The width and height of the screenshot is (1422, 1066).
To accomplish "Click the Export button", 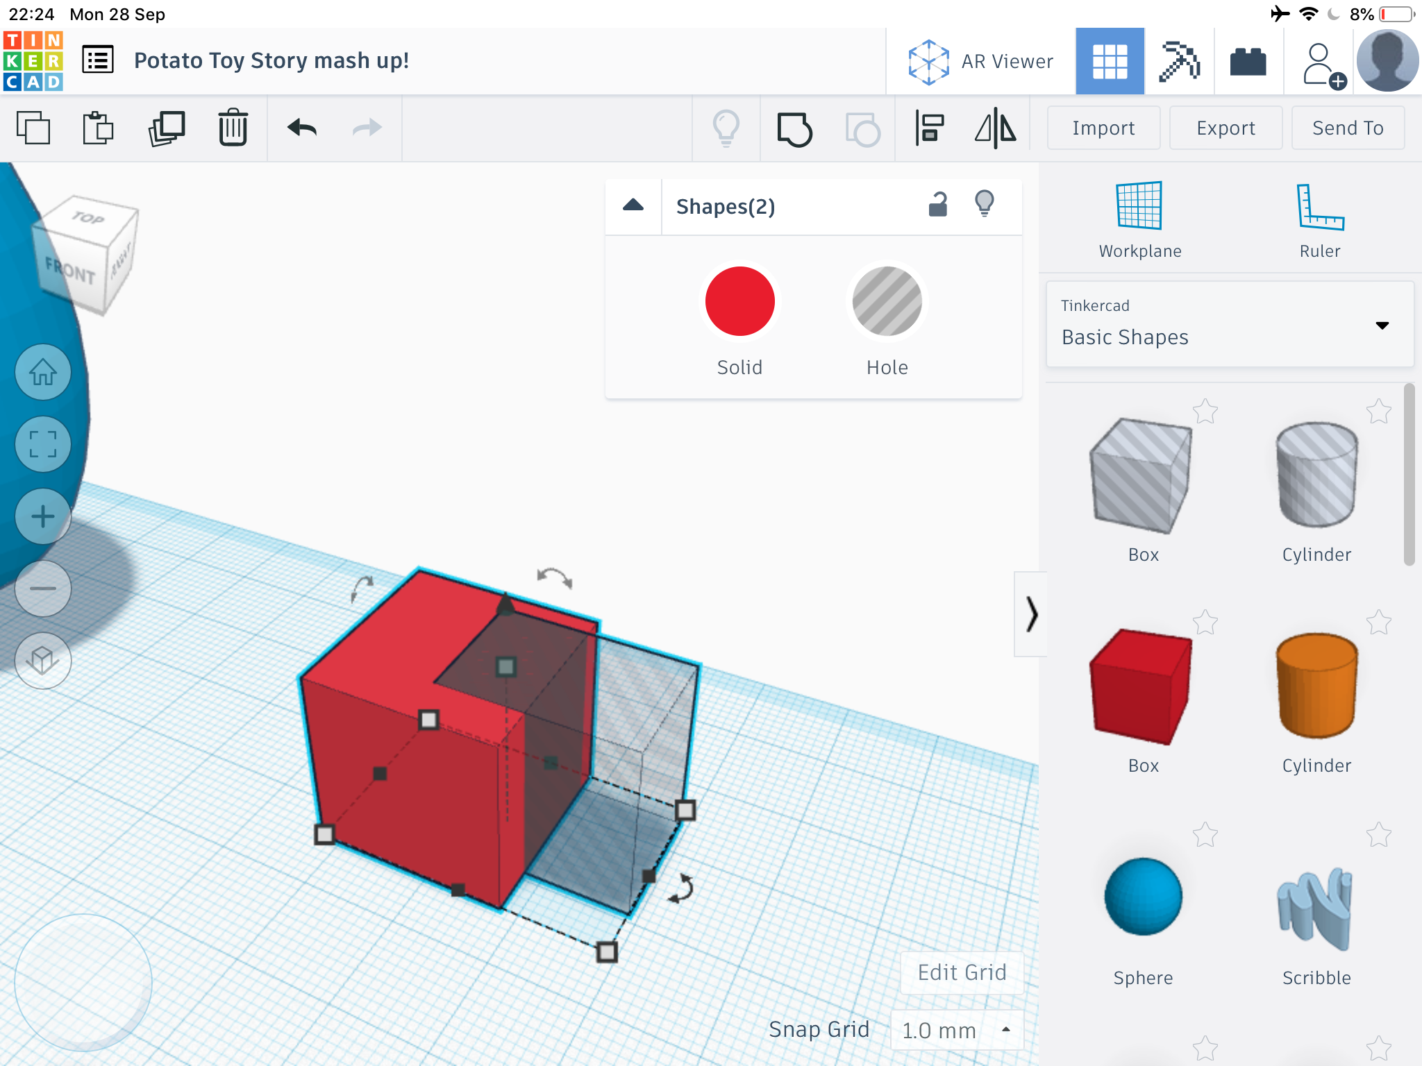I will [1226, 128].
